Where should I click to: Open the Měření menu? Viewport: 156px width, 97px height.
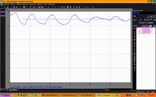click(x=19, y=4)
